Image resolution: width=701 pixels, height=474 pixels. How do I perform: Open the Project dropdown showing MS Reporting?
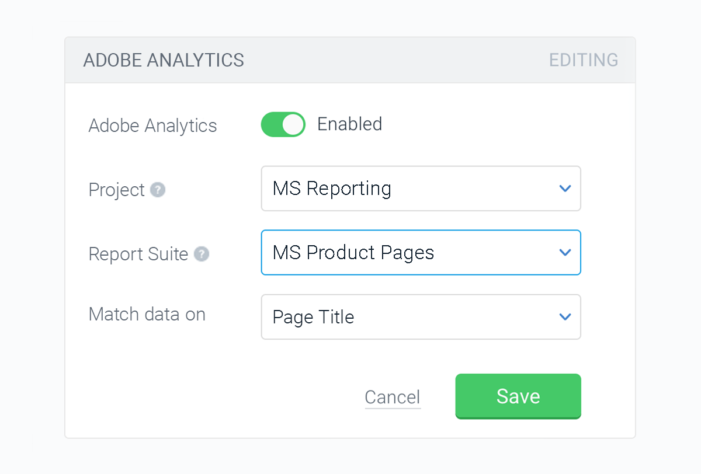coord(421,189)
